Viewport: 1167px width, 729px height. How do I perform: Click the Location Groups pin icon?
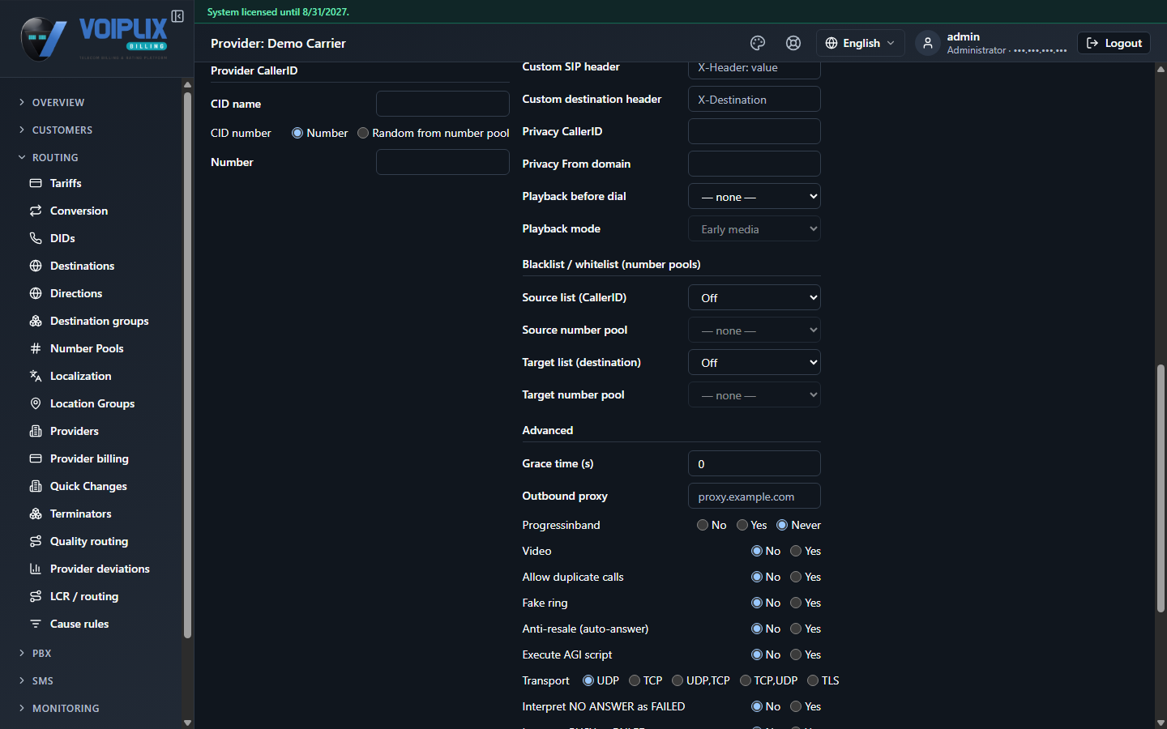tap(36, 403)
